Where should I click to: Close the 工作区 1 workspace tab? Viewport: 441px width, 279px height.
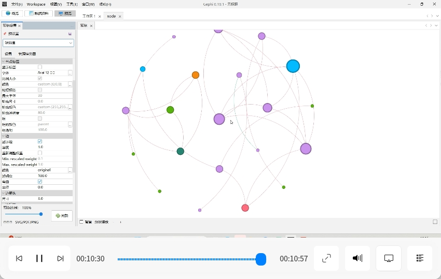tap(100, 16)
